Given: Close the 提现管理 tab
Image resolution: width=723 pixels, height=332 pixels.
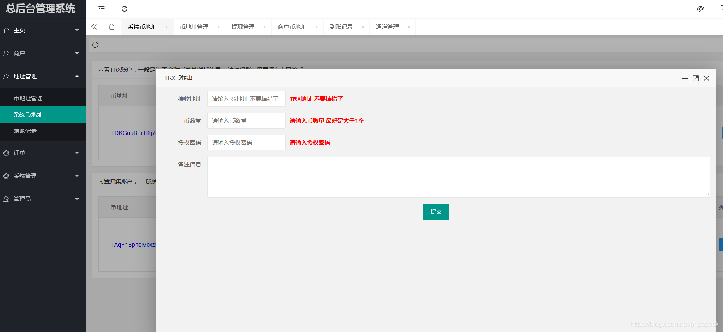Looking at the screenshot, I should pyautogui.click(x=265, y=27).
